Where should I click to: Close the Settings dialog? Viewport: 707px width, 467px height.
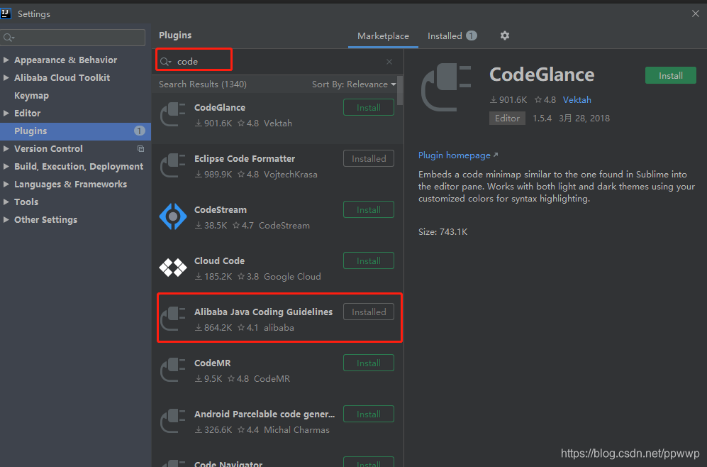pyautogui.click(x=695, y=13)
